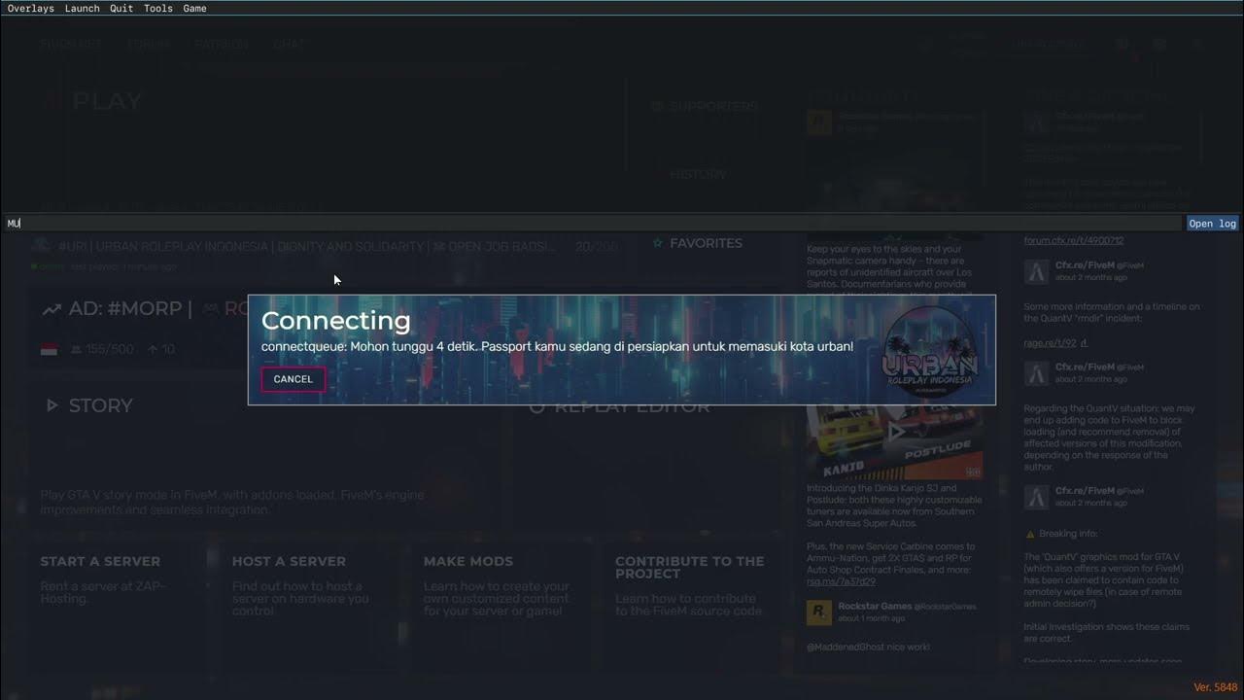1244x700 pixels.
Task: Click the upvote arrow next to 10
Action: tap(153, 349)
